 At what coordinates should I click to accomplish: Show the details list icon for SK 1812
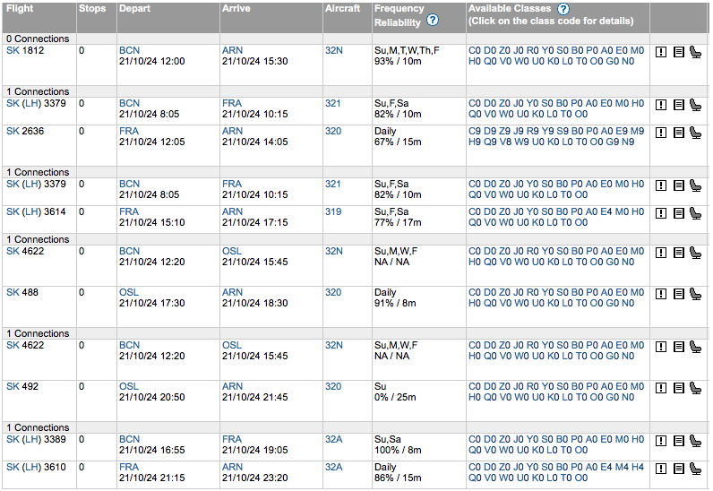click(678, 52)
